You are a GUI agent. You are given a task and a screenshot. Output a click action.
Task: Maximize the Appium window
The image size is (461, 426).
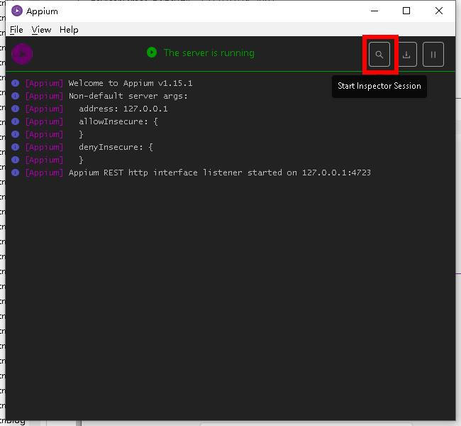406,11
